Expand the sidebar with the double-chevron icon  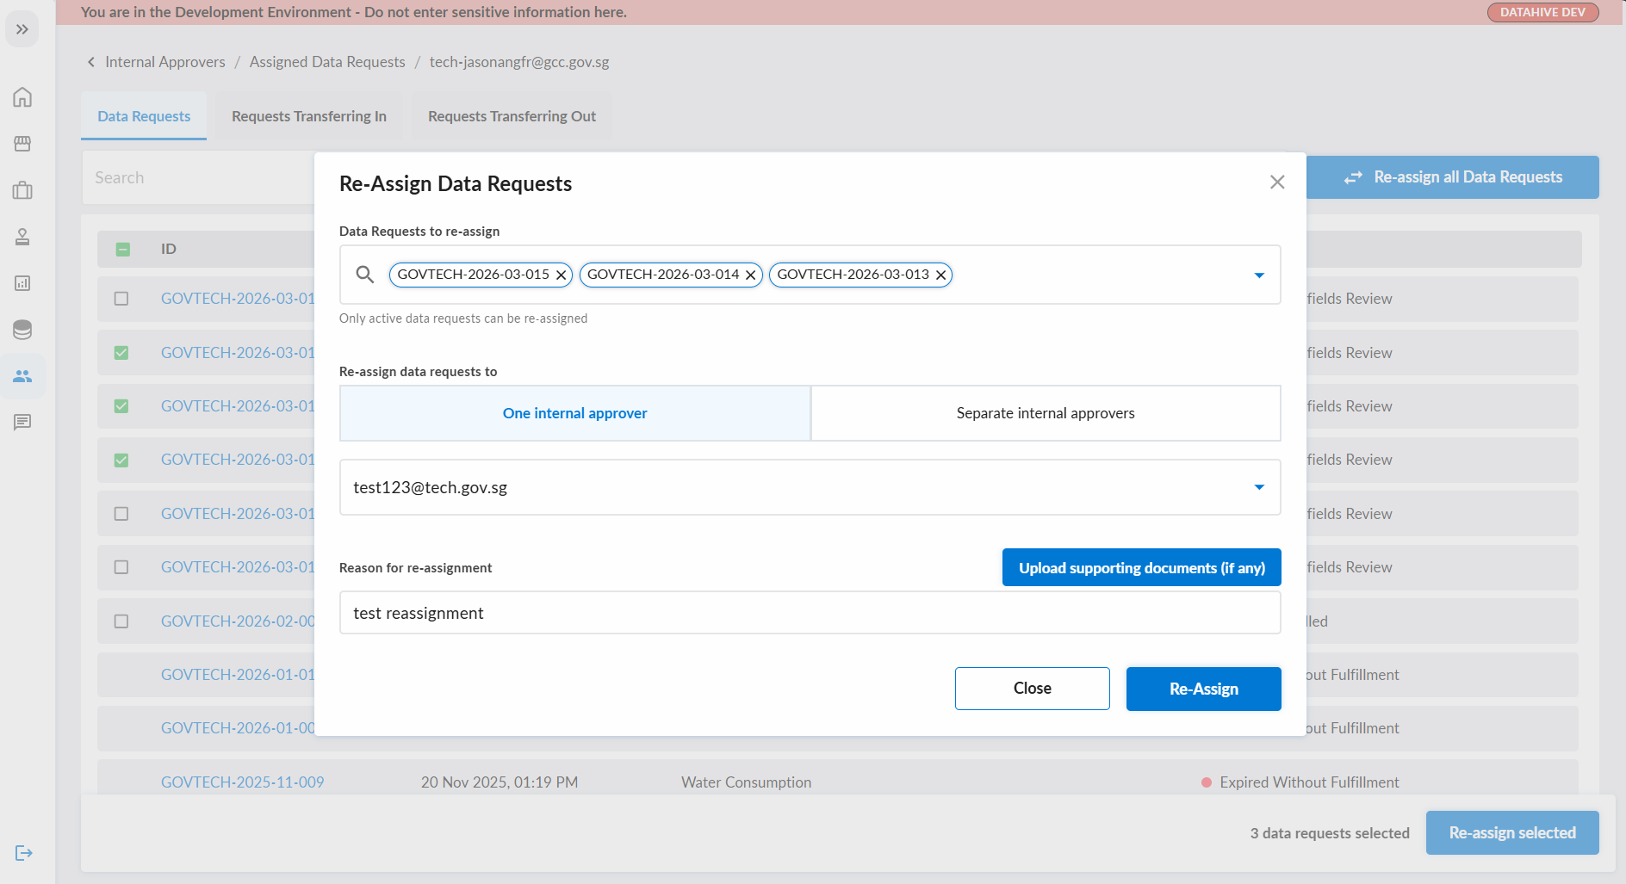(x=22, y=29)
